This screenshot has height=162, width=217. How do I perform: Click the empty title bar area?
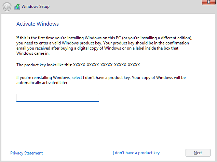coord(124,6)
